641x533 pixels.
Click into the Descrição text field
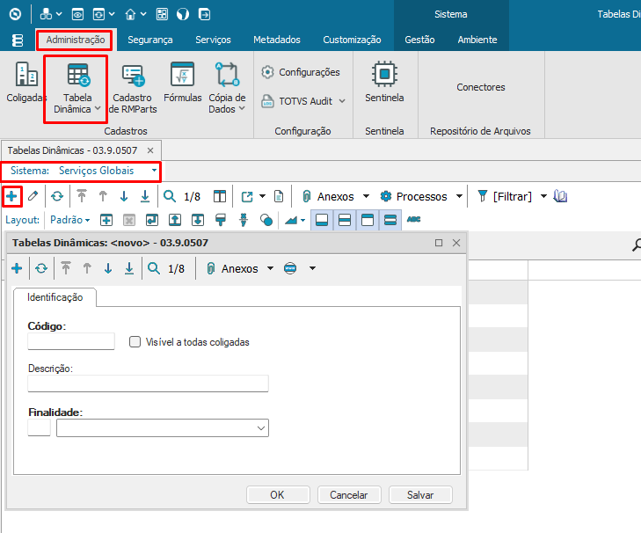(148, 383)
